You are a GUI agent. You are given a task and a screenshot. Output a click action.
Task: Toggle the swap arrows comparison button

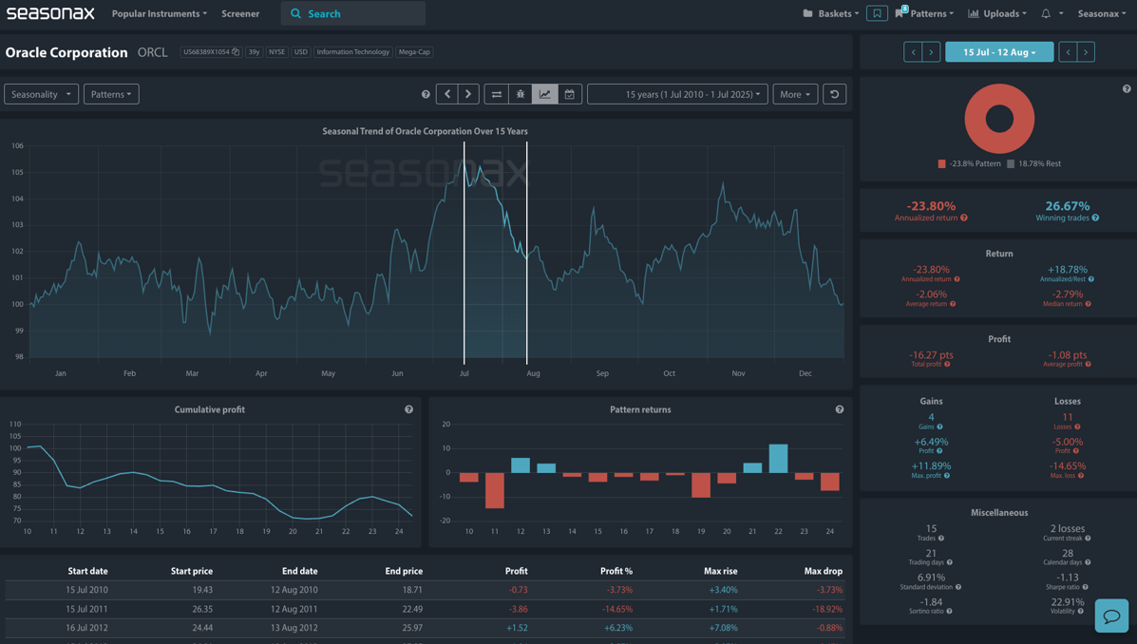click(497, 94)
